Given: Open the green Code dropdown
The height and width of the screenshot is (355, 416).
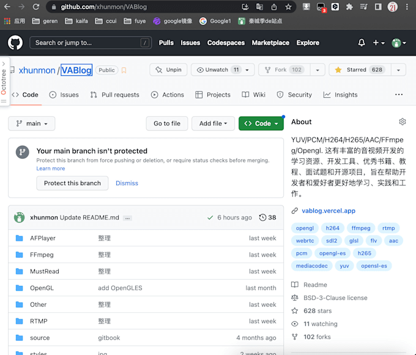Looking at the screenshot, I should [261, 123].
